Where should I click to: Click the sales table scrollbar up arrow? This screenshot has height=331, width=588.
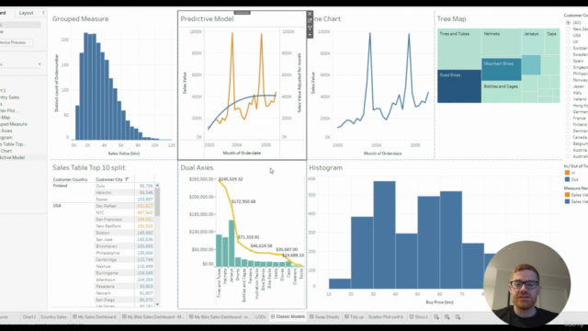point(157,186)
